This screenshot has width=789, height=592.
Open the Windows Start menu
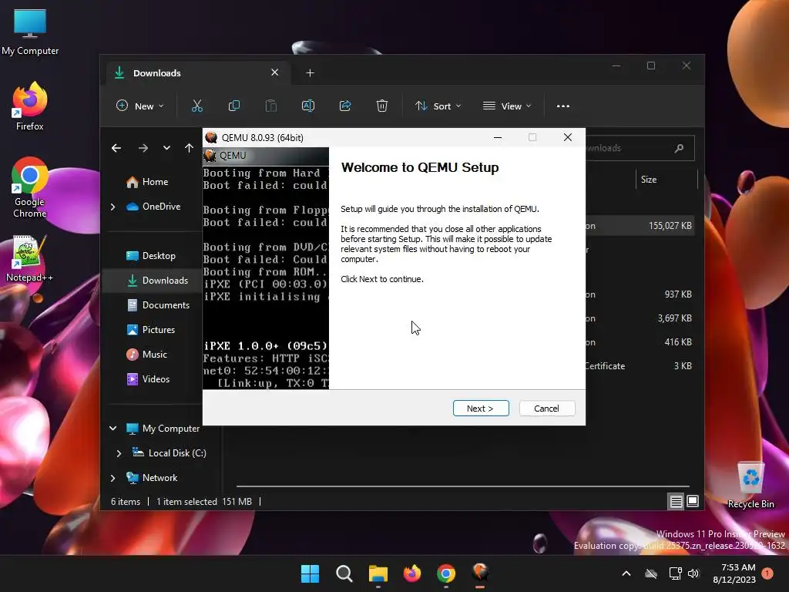pyautogui.click(x=310, y=573)
